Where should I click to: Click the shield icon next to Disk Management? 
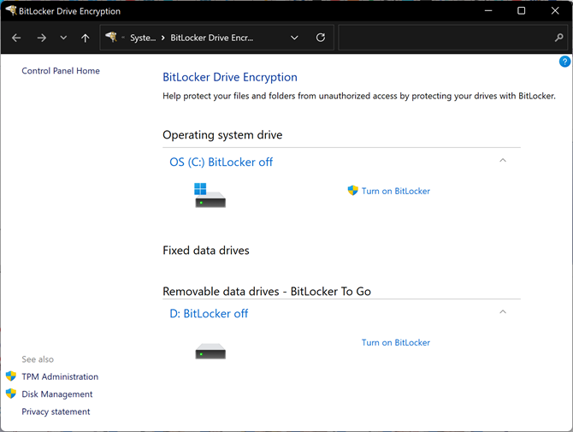point(11,394)
